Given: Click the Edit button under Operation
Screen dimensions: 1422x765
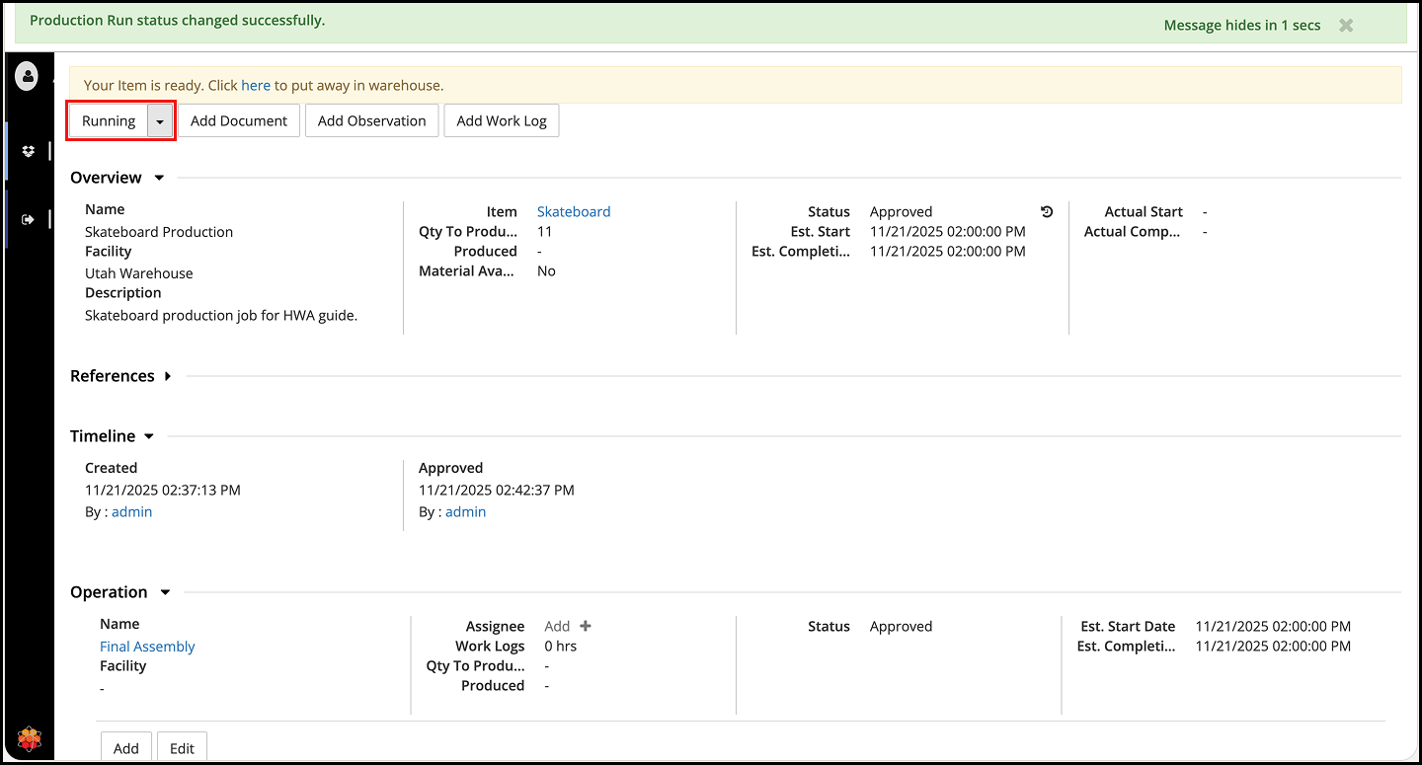Looking at the screenshot, I should click(182, 748).
